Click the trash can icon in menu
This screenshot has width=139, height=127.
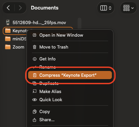(35, 47)
